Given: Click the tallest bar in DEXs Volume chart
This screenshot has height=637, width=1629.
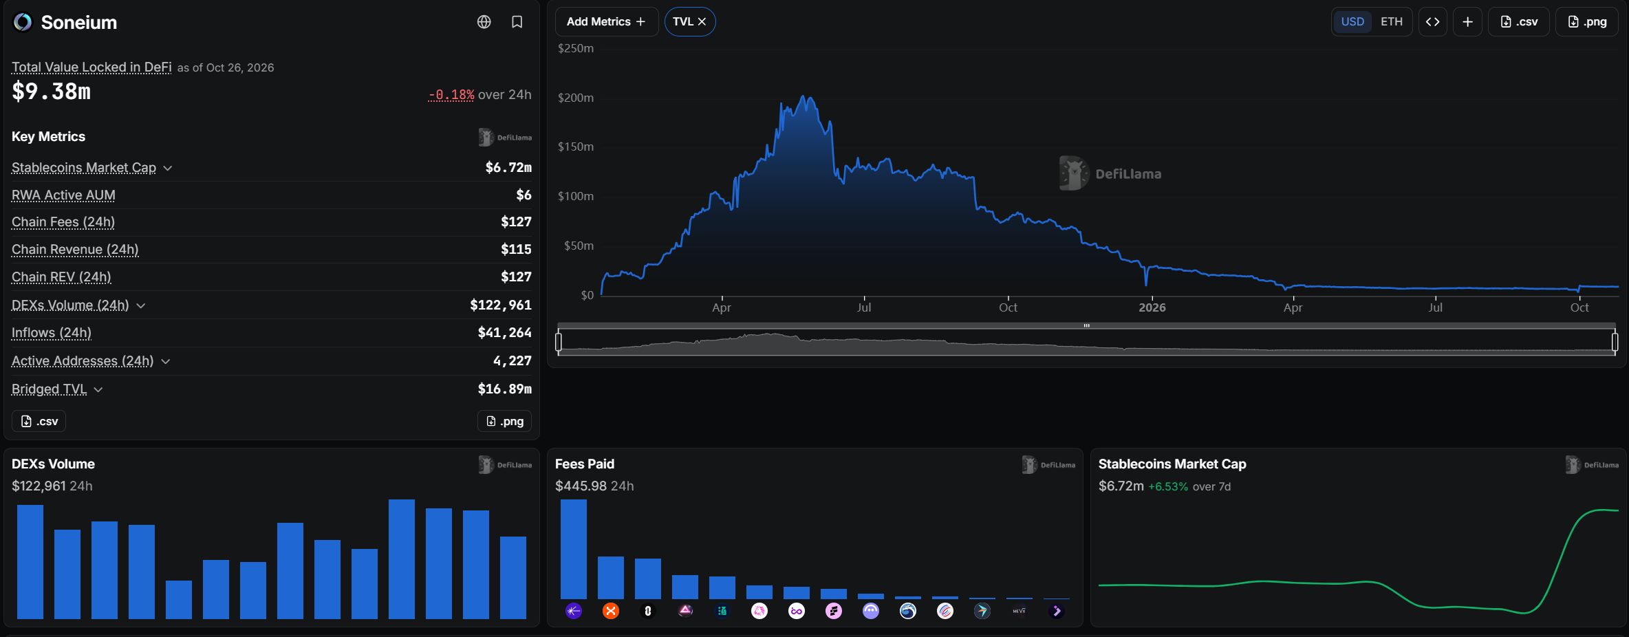Looking at the screenshot, I should pos(402,559).
